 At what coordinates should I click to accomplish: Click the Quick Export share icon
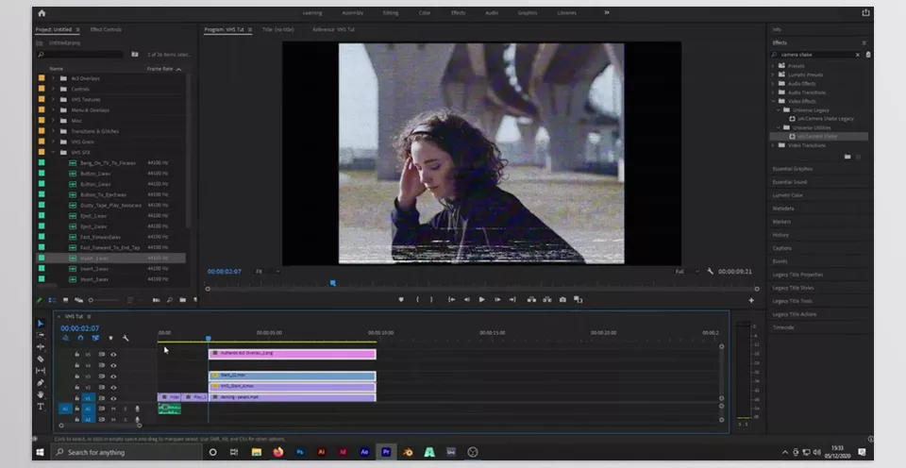(x=865, y=12)
